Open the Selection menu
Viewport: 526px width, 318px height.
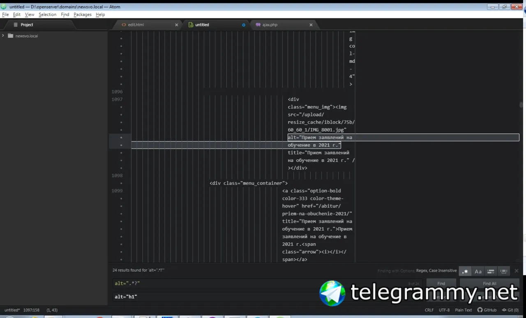(x=47, y=14)
